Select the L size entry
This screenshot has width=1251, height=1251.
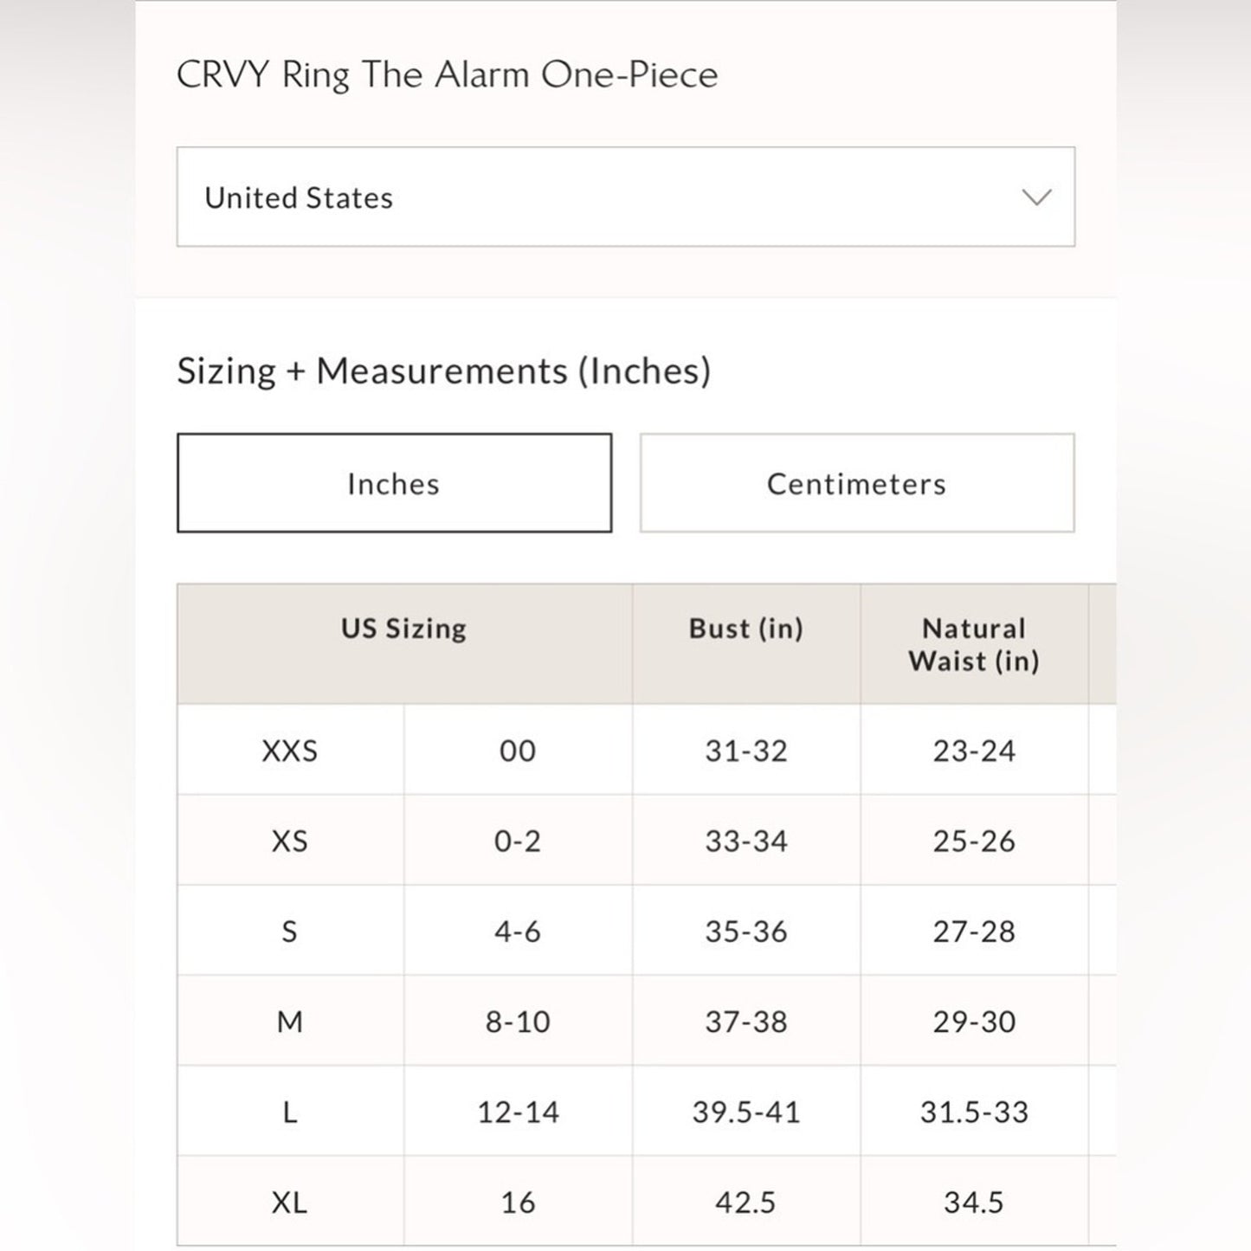(x=290, y=1112)
